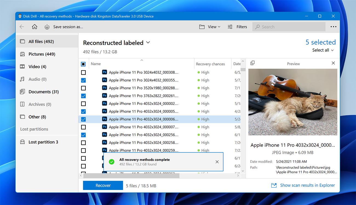Click the Recover button
The height and width of the screenshot is (205, 356).
click(x=103, y=186)
